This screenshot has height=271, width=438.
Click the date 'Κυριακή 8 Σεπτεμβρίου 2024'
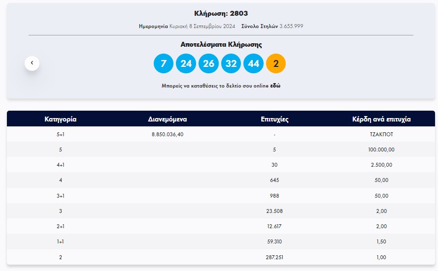202,26
